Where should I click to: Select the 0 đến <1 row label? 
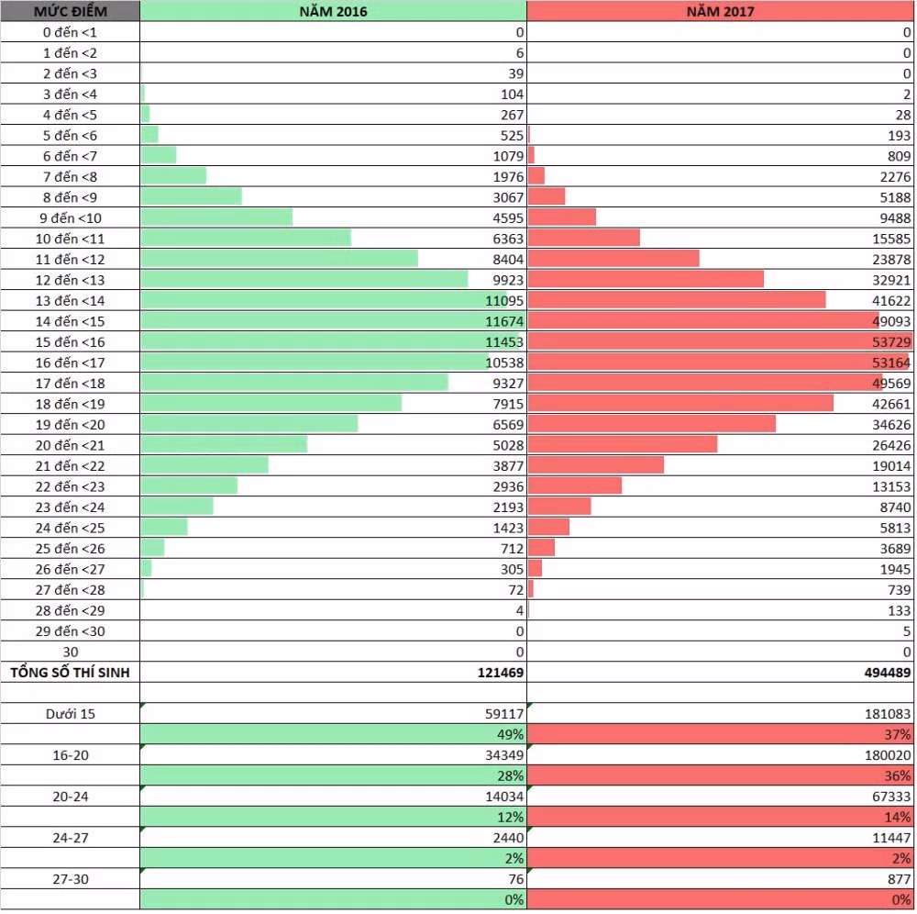(71, 32)
